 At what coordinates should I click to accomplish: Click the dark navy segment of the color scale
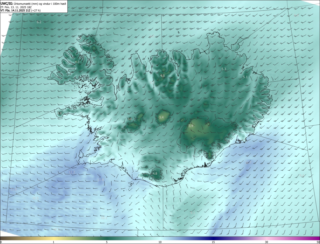coord(213,238)
